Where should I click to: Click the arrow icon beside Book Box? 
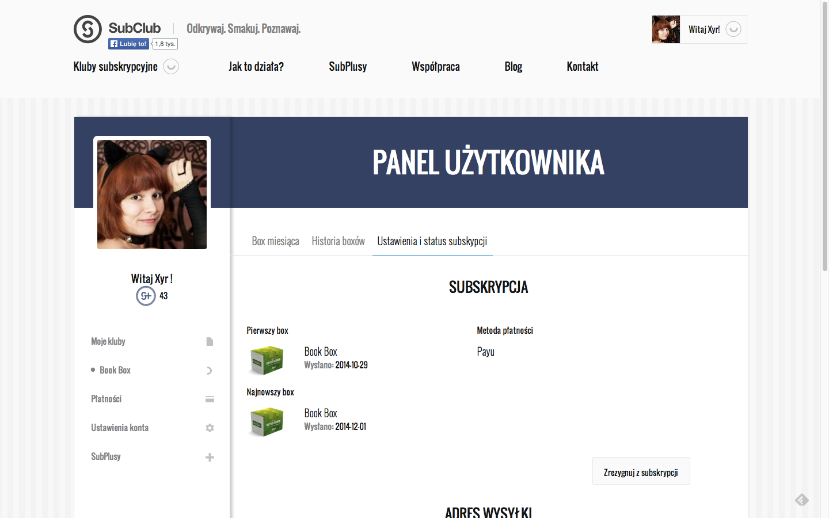(x=210, y=371)
